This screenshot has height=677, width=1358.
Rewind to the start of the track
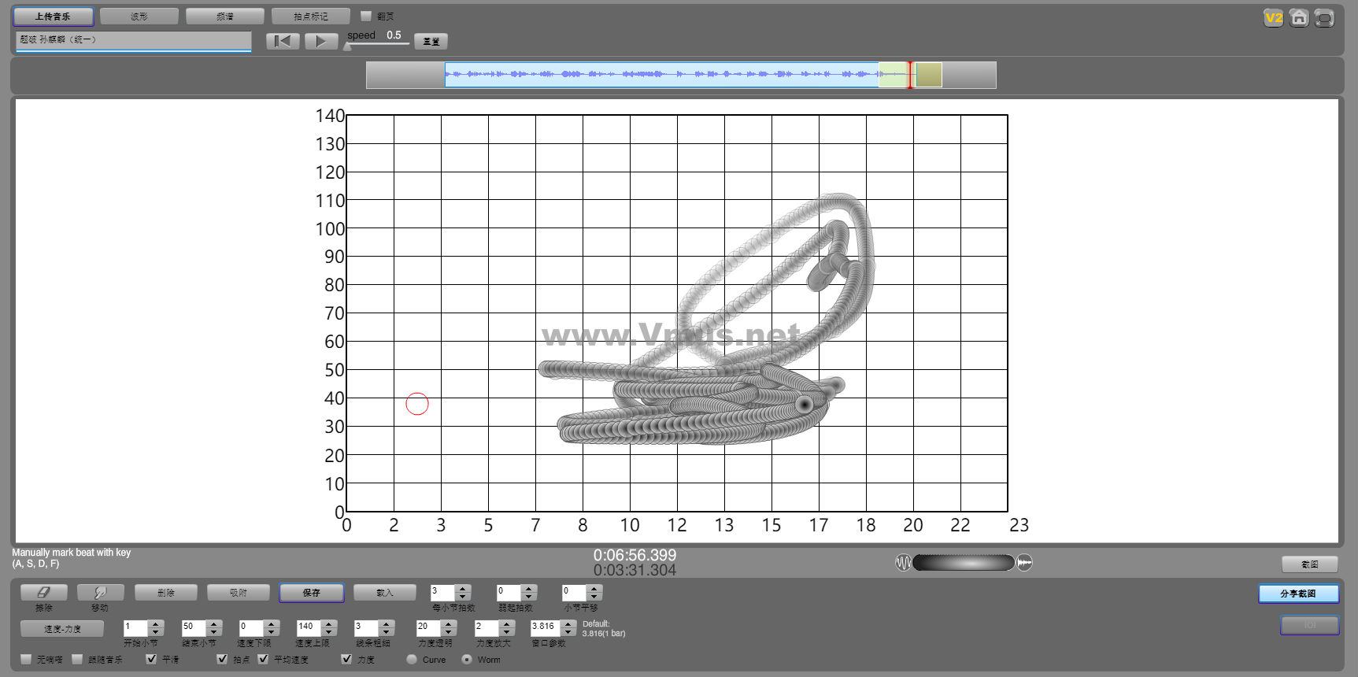[283, 41]
